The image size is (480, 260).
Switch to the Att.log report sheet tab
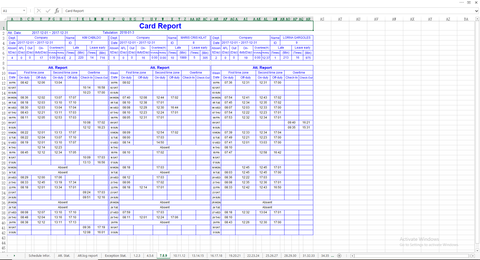pyautogui.click(x=87, y=256)
